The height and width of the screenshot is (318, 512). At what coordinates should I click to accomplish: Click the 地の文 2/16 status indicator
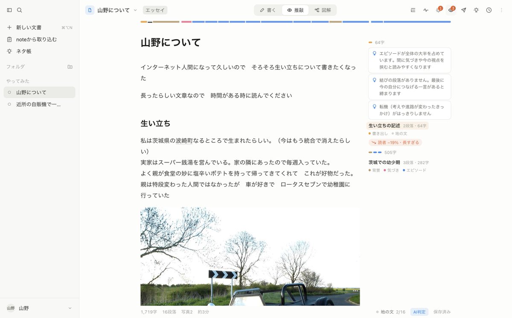[390, 312]
